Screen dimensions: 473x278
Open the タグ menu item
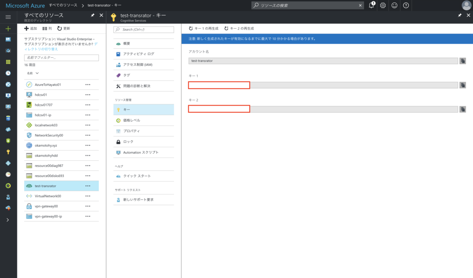tap(144, 75)
